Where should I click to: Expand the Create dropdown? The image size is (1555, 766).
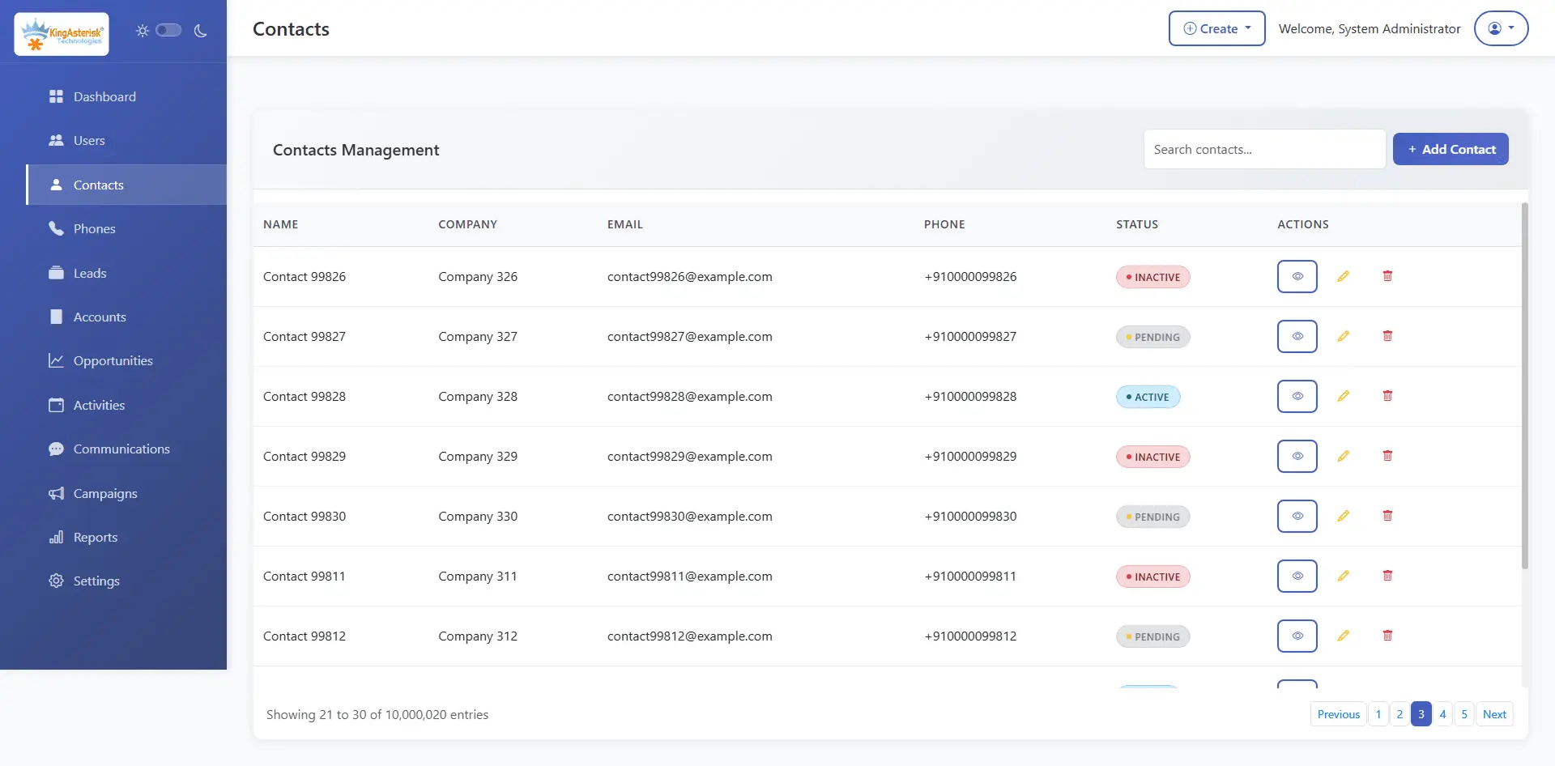tap(1216, 28)
